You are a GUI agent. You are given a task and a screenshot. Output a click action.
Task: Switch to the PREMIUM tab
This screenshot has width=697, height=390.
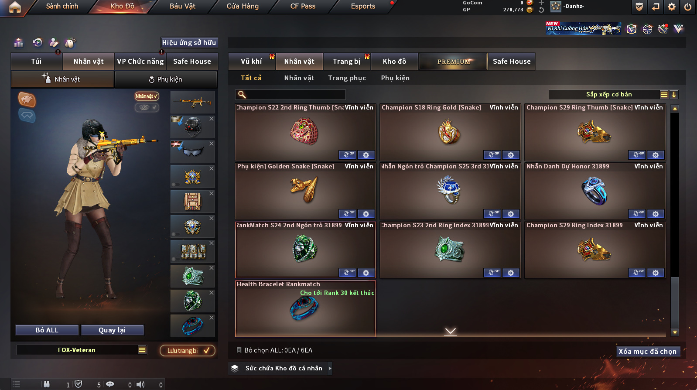(x=453, y=62)
